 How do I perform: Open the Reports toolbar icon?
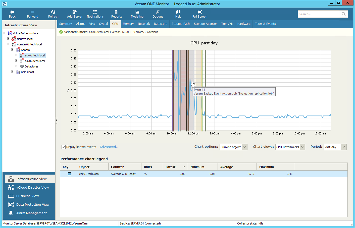116,12
